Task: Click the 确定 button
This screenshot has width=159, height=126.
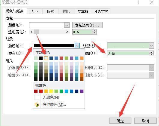Action: pos(120,121)
